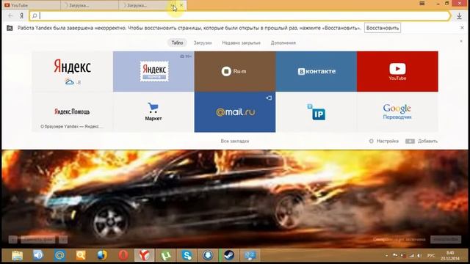Image resolution: width=470 pixels, height=264 pixels.
Task: Open the taskbar clock and date
Action: pyautogui.click(x=450, y=256)
